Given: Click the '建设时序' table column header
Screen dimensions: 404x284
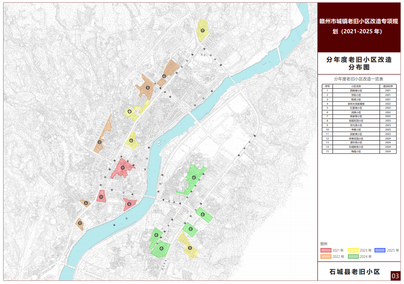Looking at the screenshot, I should 388,86.
